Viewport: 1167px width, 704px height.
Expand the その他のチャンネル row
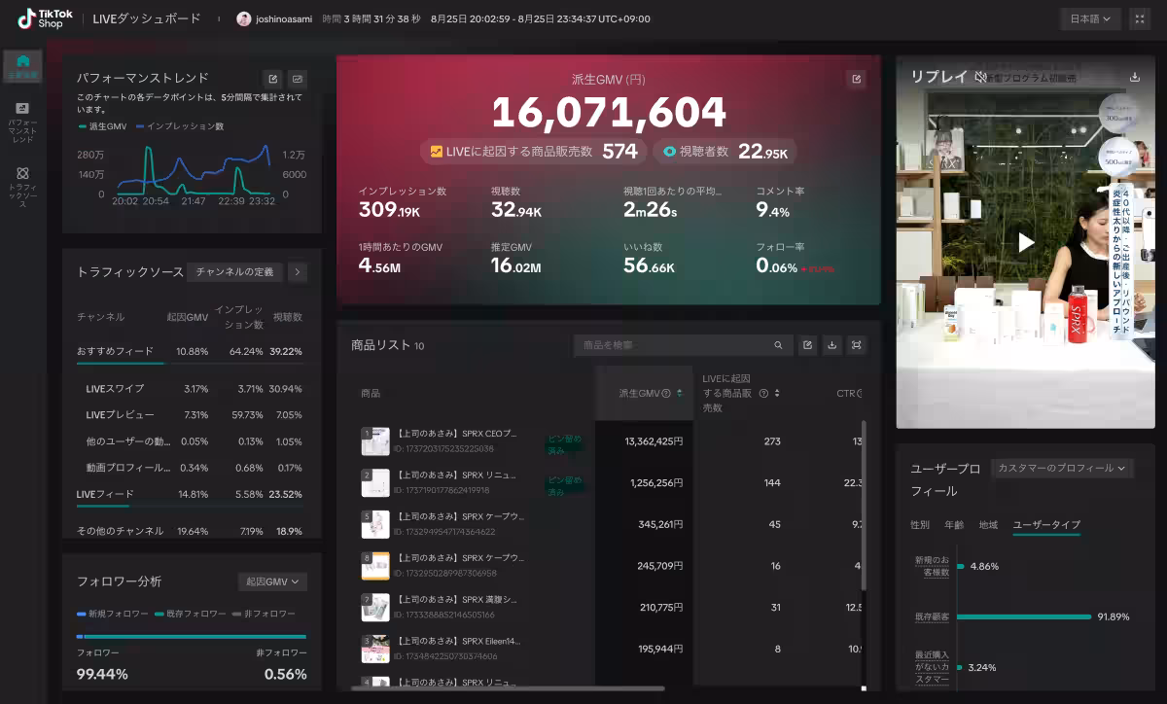(192, 531)
